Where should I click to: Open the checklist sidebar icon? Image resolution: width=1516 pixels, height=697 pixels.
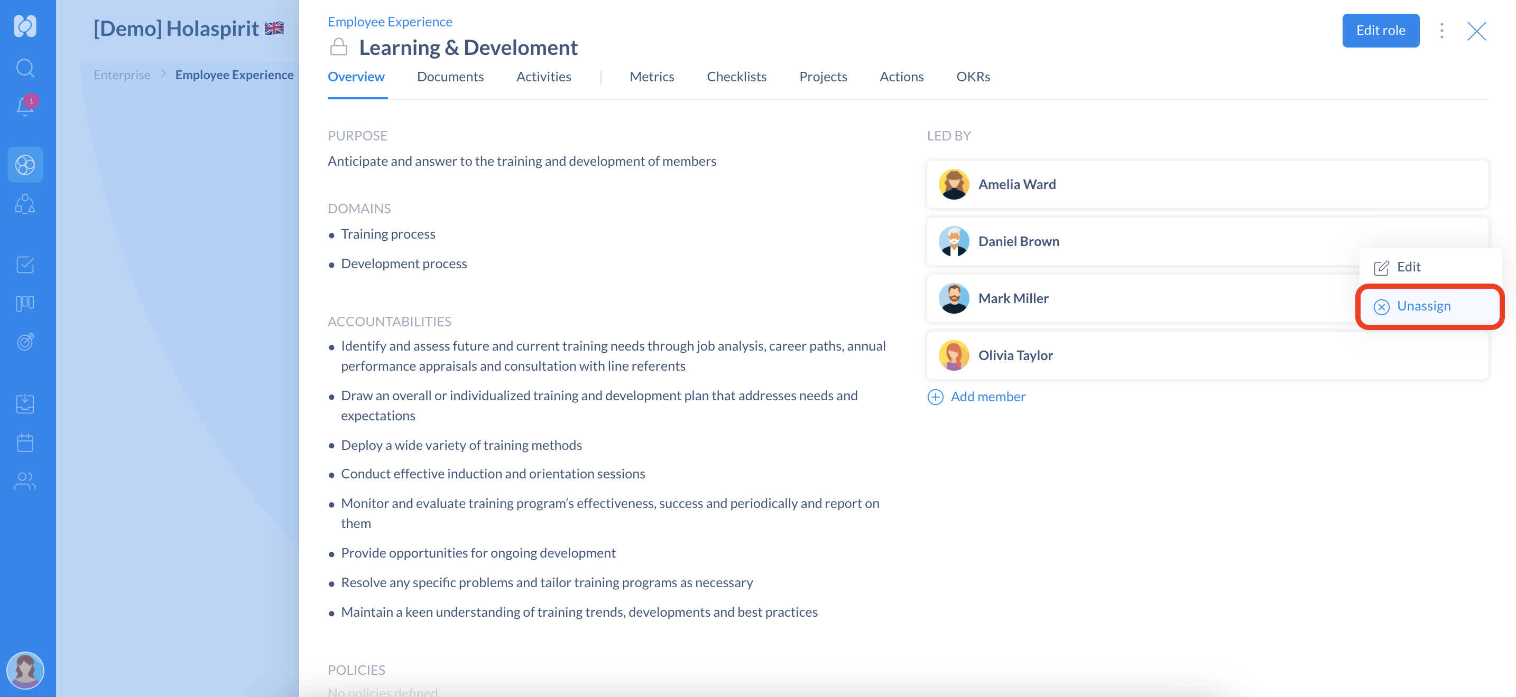(x=25, y=265)
